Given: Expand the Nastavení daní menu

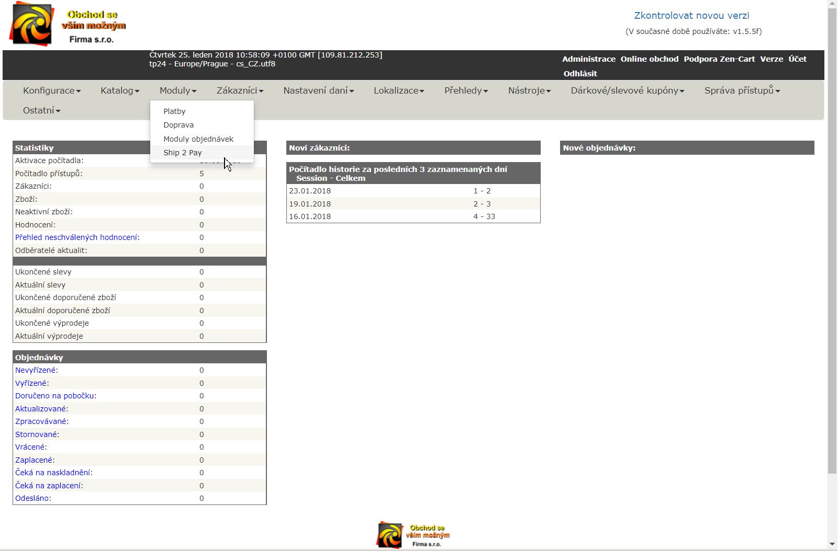Looking at the screenshot, I should pos(318,90).
